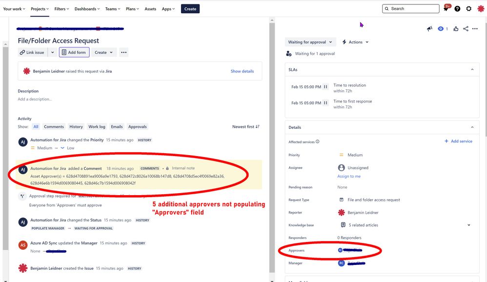
Task: Click the blue Create button in navbar
Action: pos(190,9)
